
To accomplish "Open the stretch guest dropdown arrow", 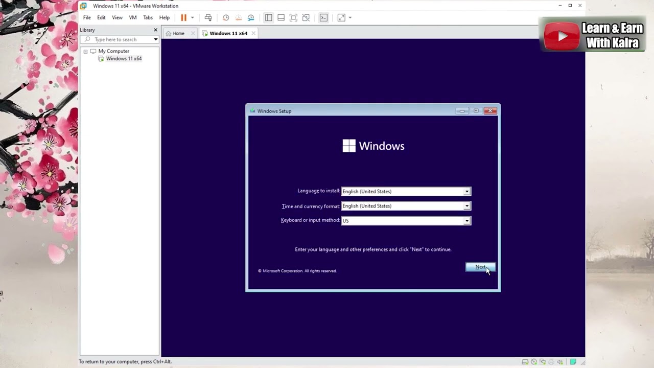I will point(350,18).
